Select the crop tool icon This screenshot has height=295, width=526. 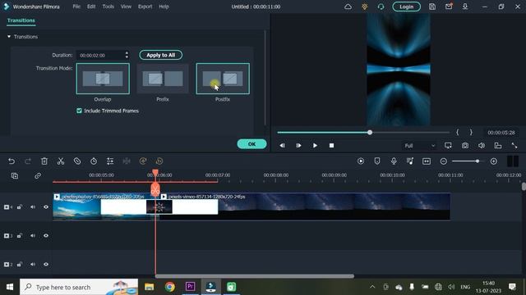click(x=77, y=161)
